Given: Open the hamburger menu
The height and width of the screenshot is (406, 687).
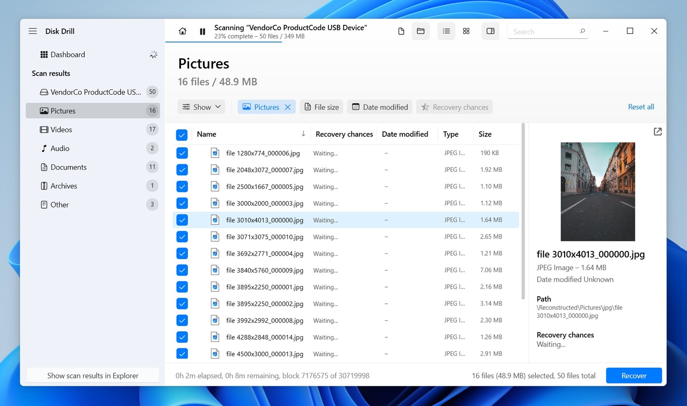Looking at the screenshot, I should point(33,31).
